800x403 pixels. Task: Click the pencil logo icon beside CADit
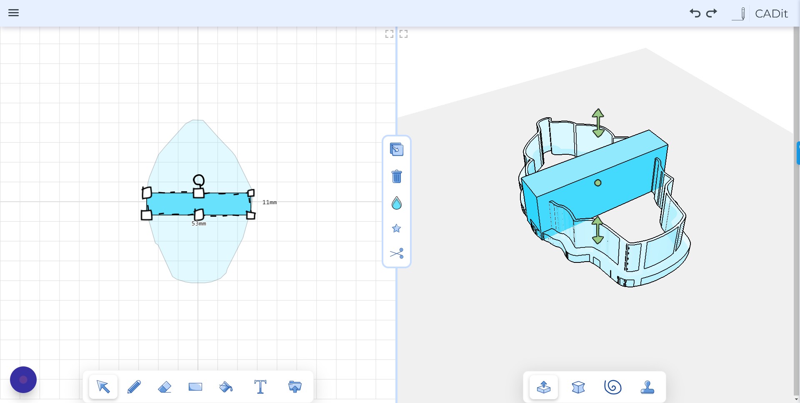[x=739, y=14]
